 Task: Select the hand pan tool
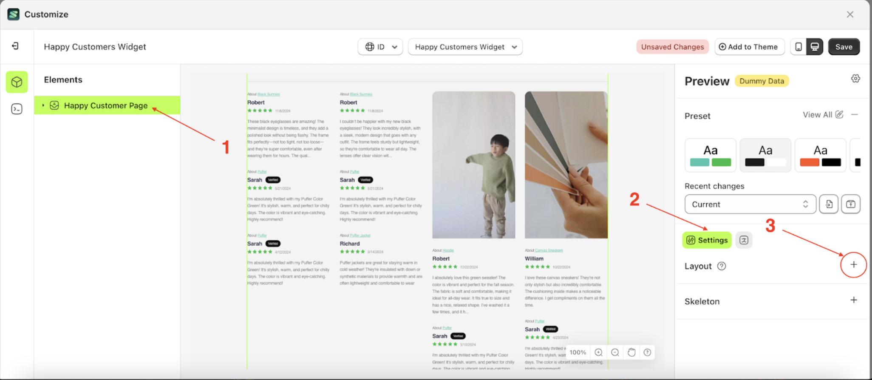tap(631, 352)
